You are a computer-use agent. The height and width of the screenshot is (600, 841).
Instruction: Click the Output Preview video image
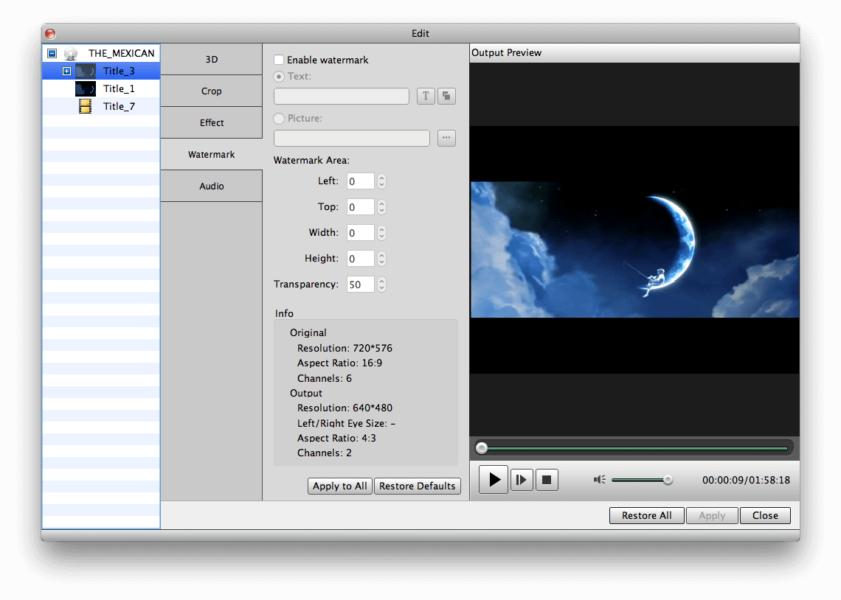click(x=634, y=250)
